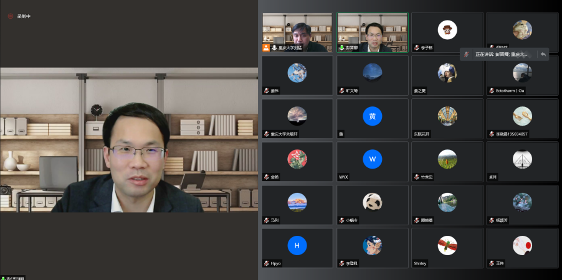Screen dimensions: 562x280
Task: Click the muted mic icon beside 王伟
Action: [492, 264]
